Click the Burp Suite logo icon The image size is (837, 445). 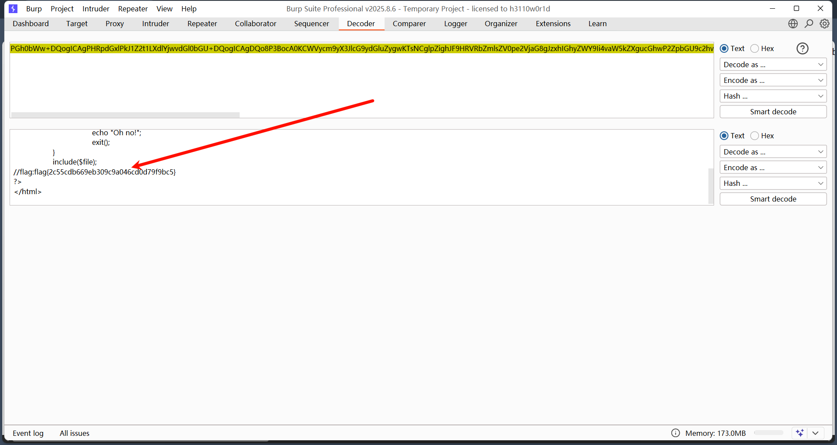[13, 9]
